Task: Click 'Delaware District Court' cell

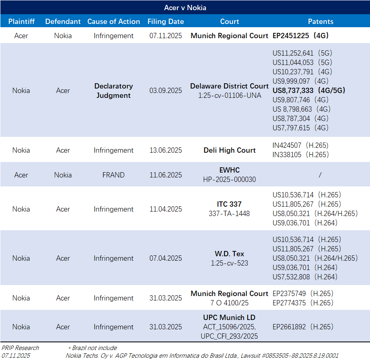Action: [229, 86]
